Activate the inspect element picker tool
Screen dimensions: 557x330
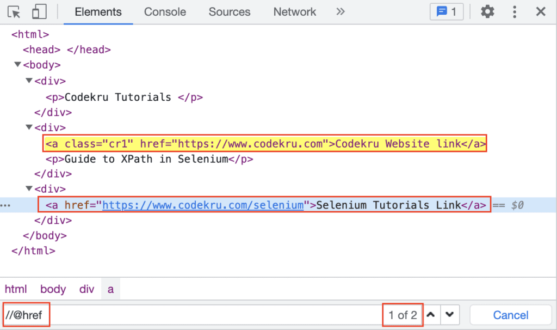click(14, 11)
